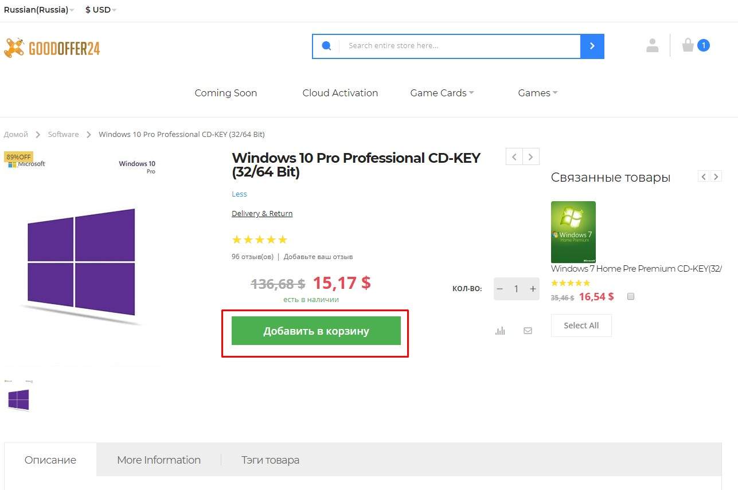The height and width of the screenshot is (490, 738).
Task: Click the shopping cart bag icon
Action: point(688,45)
